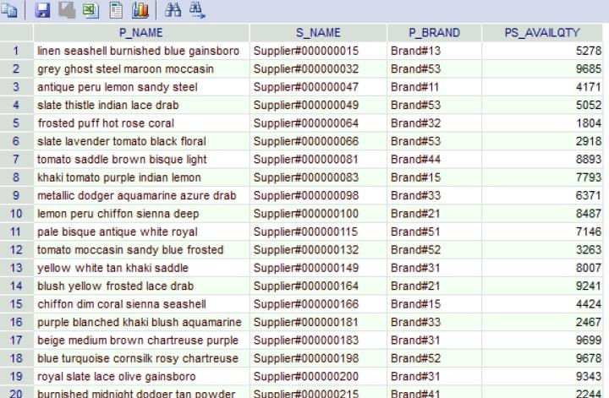Select Supplier#000000132 cell

coord(318,250)
